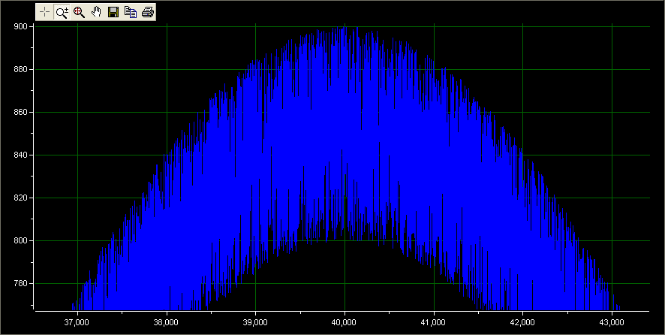Select the 43,000 x-axis label
Image resolution: width=665 pixels, height=335 pixels.
point(612,322)
